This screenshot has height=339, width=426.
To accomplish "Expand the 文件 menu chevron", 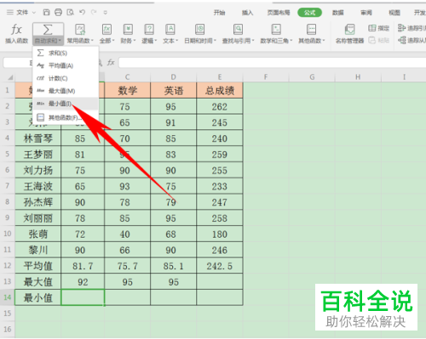I will pyautogui.click(x=34, y=13).
